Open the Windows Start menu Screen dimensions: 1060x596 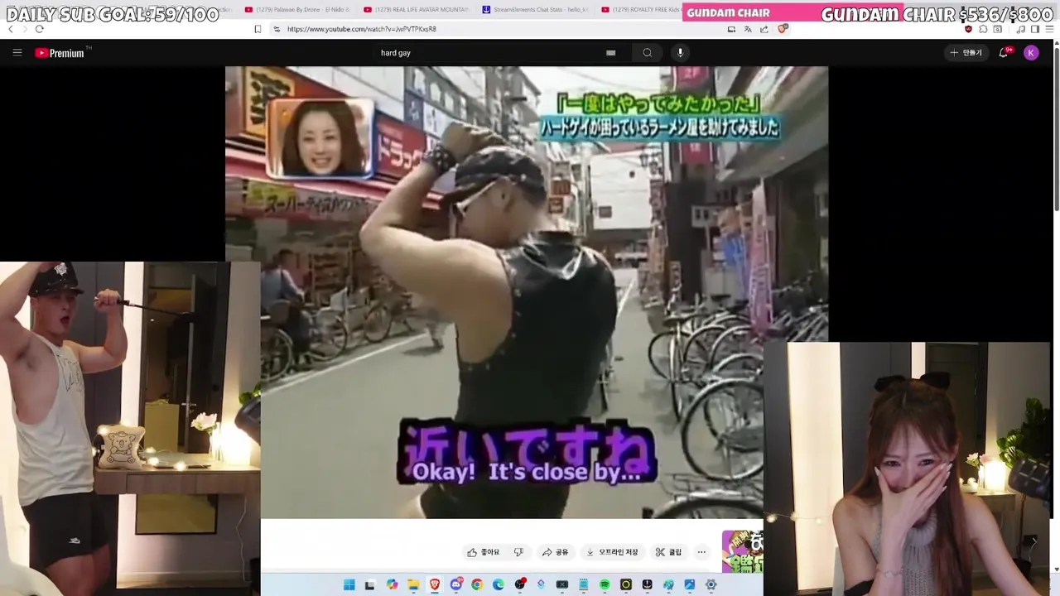pyautogui.click(x=349, y=584)
